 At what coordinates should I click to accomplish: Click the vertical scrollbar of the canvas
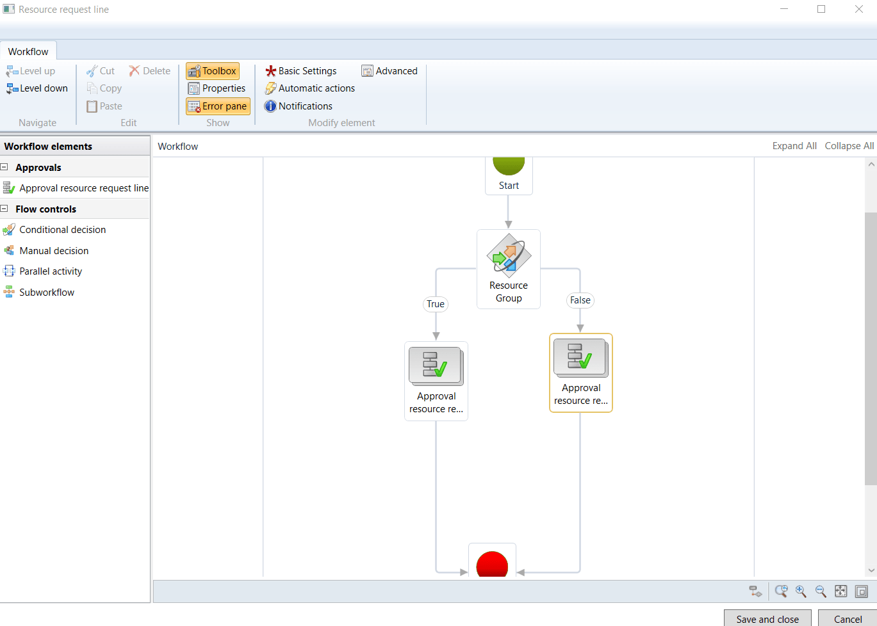point(871,349)
